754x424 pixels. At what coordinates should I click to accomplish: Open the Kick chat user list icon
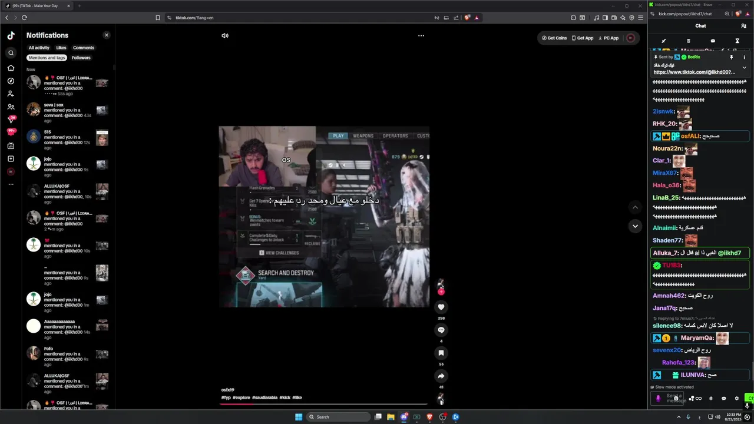(x=743, y=26)
